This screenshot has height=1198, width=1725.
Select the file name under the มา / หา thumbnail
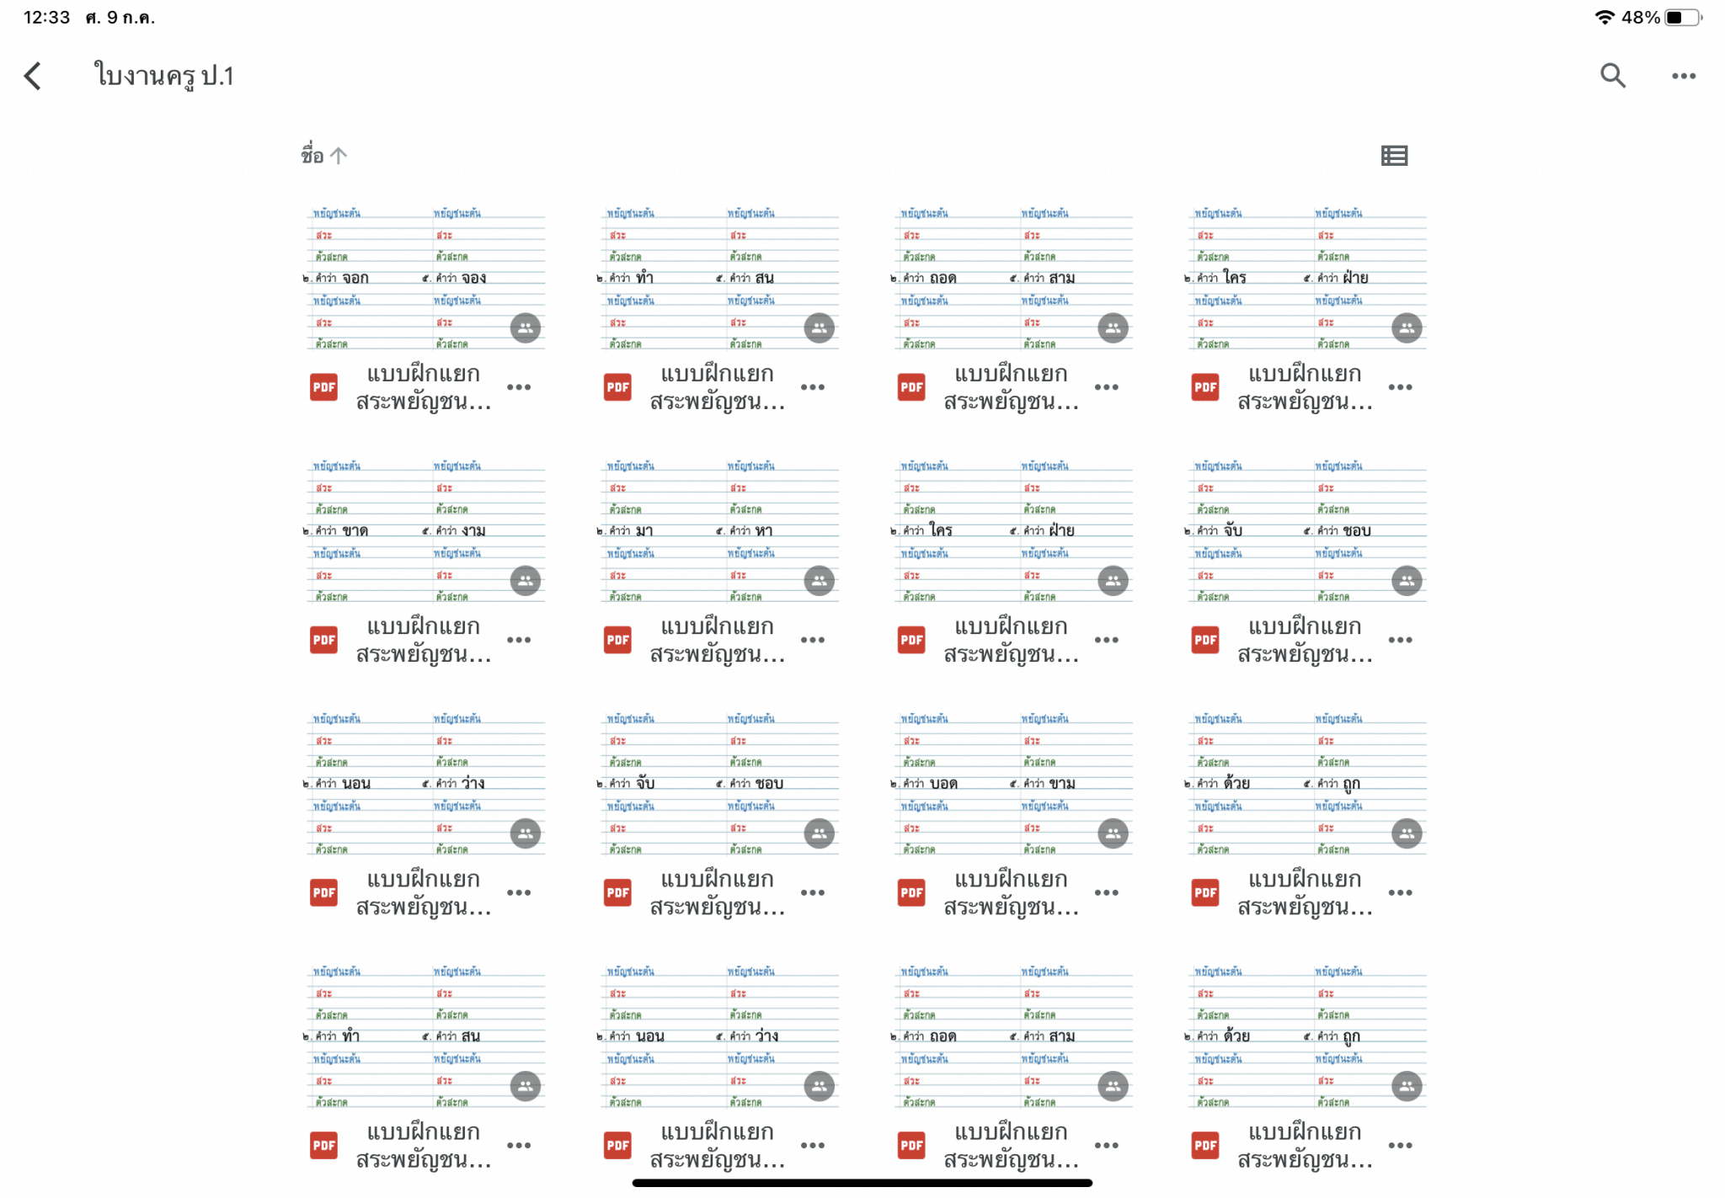coord(718,640)
